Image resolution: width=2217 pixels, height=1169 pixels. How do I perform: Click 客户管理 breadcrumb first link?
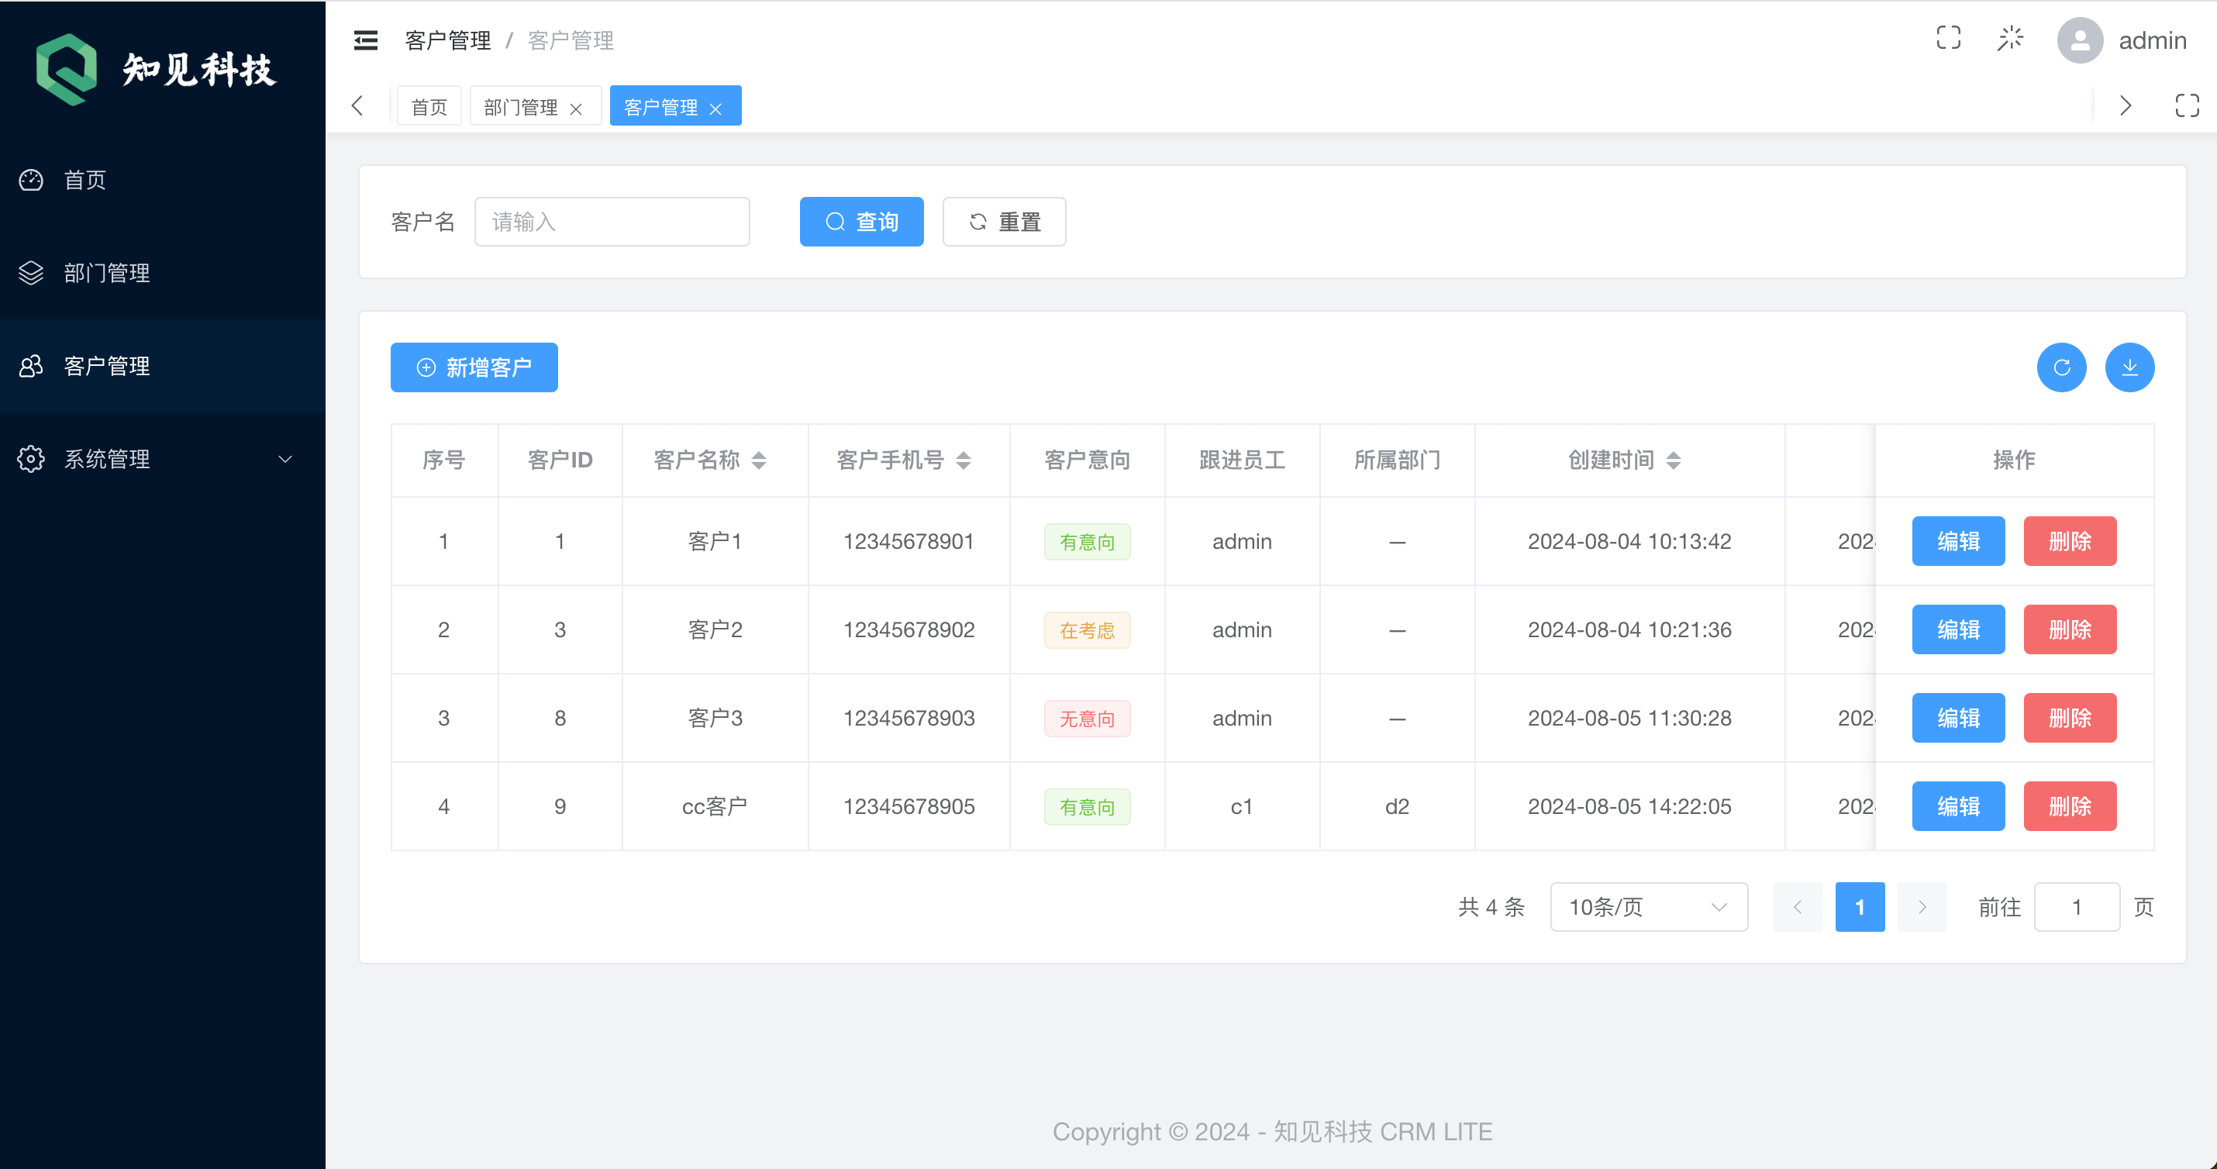click(x=447, y=40)
